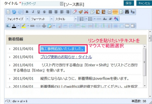Click 'ul' in the path bar

[21, 101]
